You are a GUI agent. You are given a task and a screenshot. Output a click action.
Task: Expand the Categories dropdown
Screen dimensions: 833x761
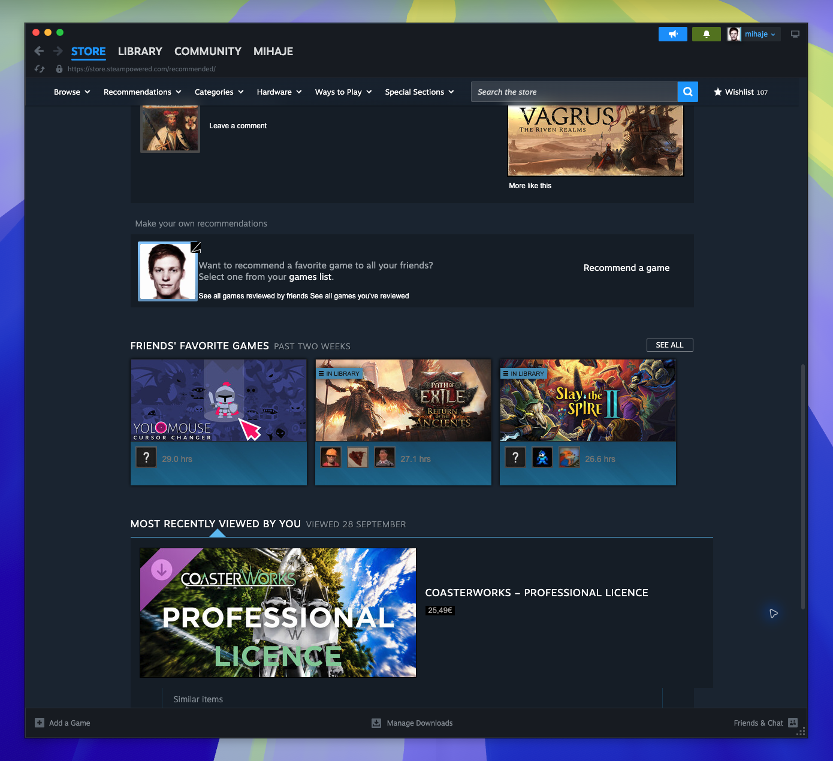pos(219,92)
